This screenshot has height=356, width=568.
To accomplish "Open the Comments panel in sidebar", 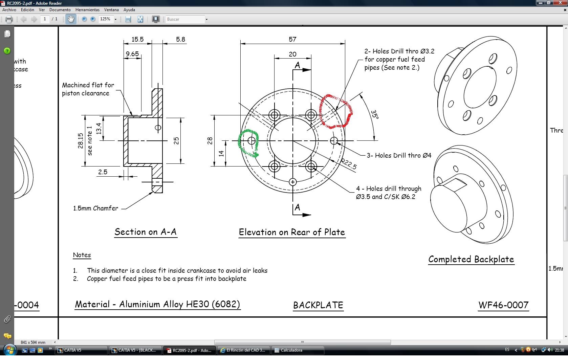I will click(7, 336).
